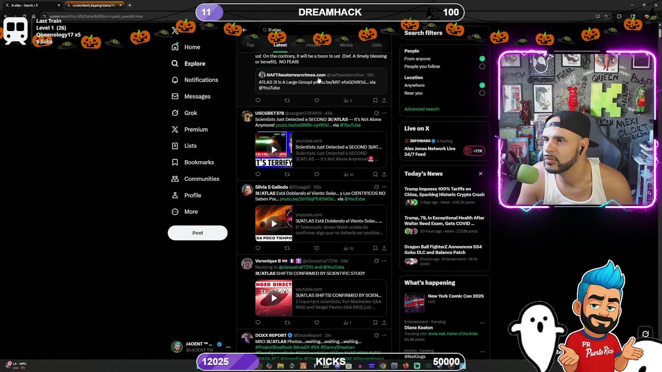Click the Post button
662x372 pixels.
[x=198, y=233]
